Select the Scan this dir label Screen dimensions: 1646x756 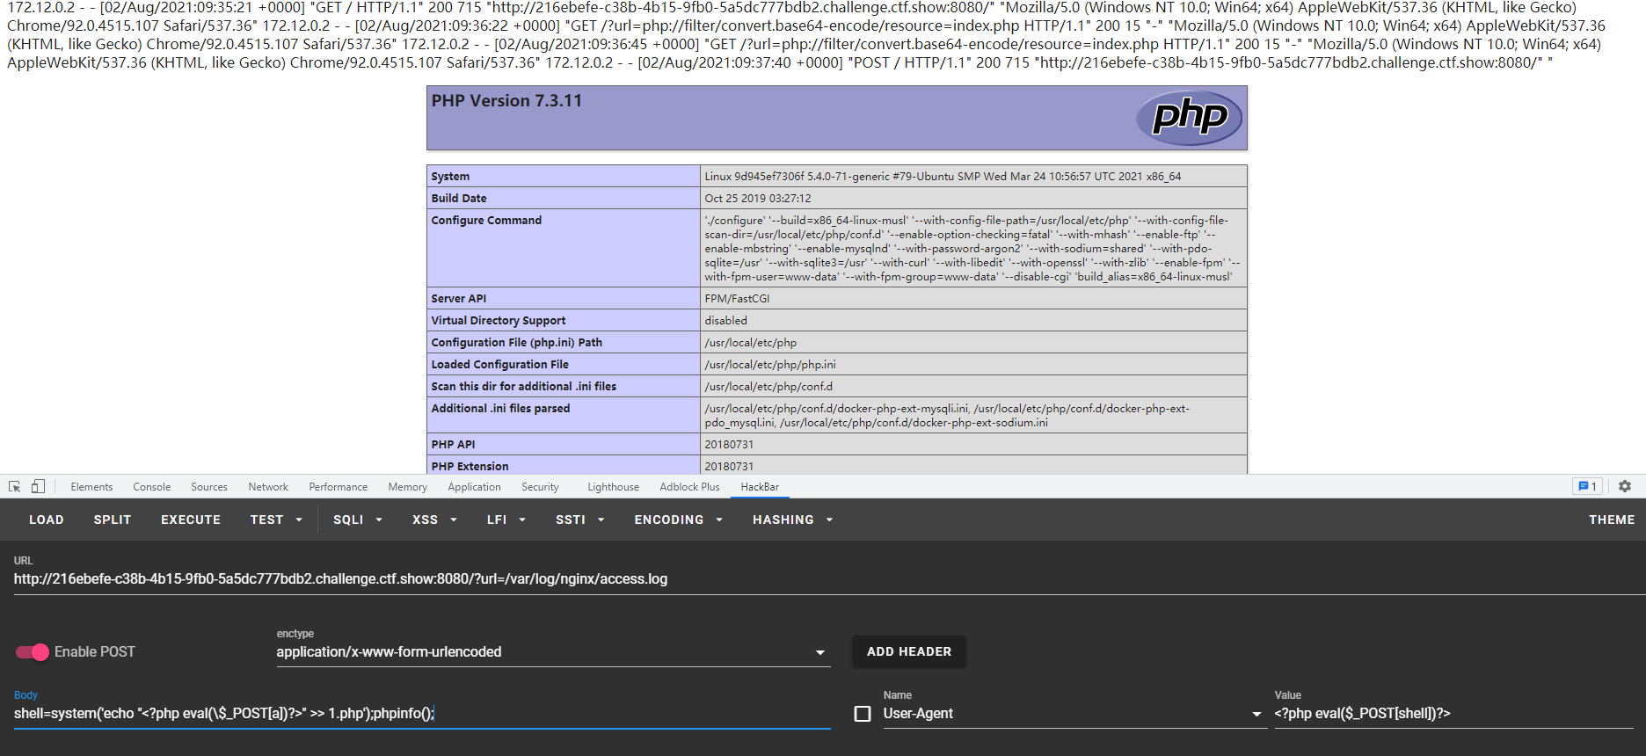524,387
